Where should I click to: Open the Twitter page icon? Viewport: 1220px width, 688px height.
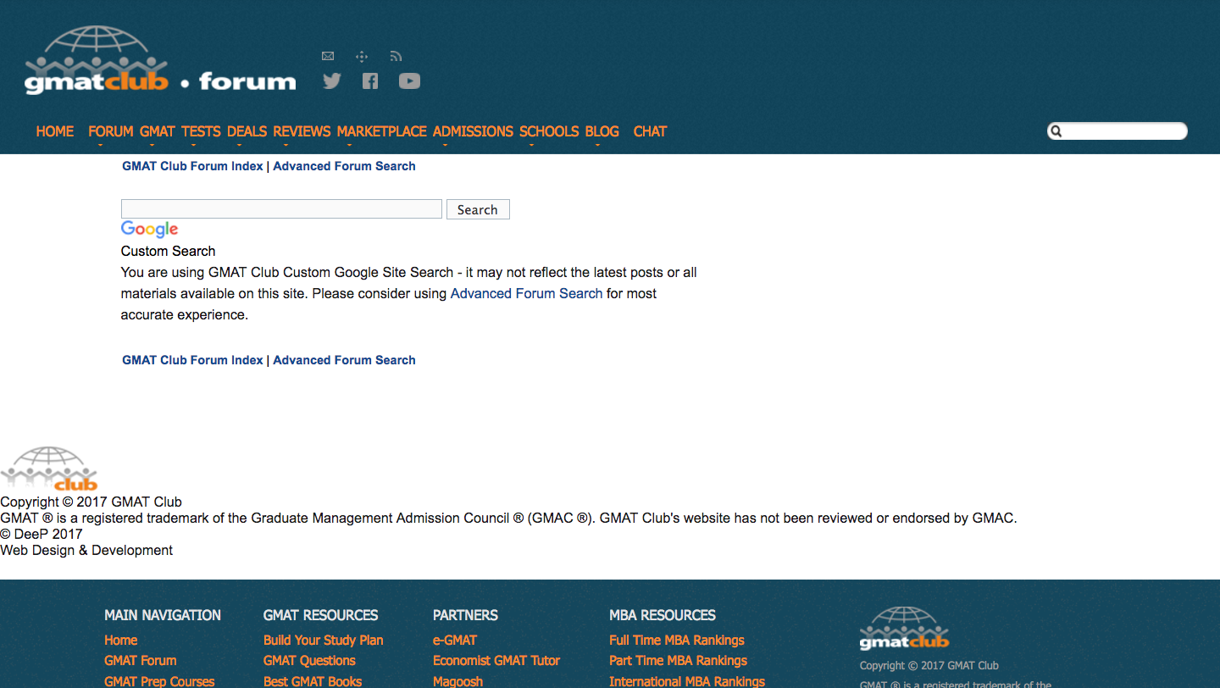332,81
